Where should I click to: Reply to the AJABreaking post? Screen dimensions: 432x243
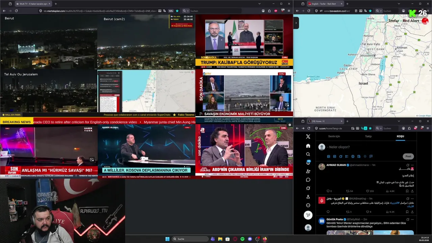(328, 212)
